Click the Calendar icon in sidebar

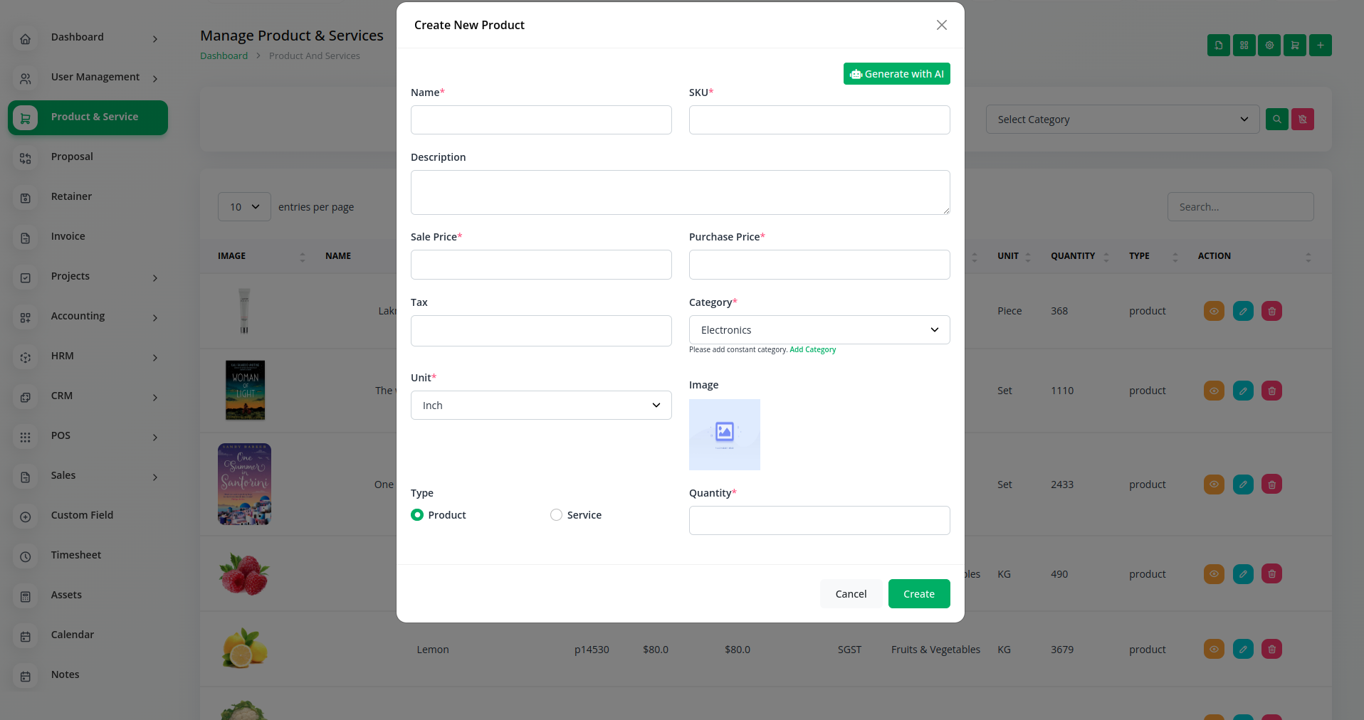tap(26, 636)
